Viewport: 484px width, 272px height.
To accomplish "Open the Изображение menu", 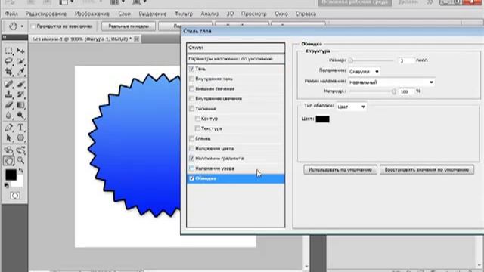I will [92, 14].
